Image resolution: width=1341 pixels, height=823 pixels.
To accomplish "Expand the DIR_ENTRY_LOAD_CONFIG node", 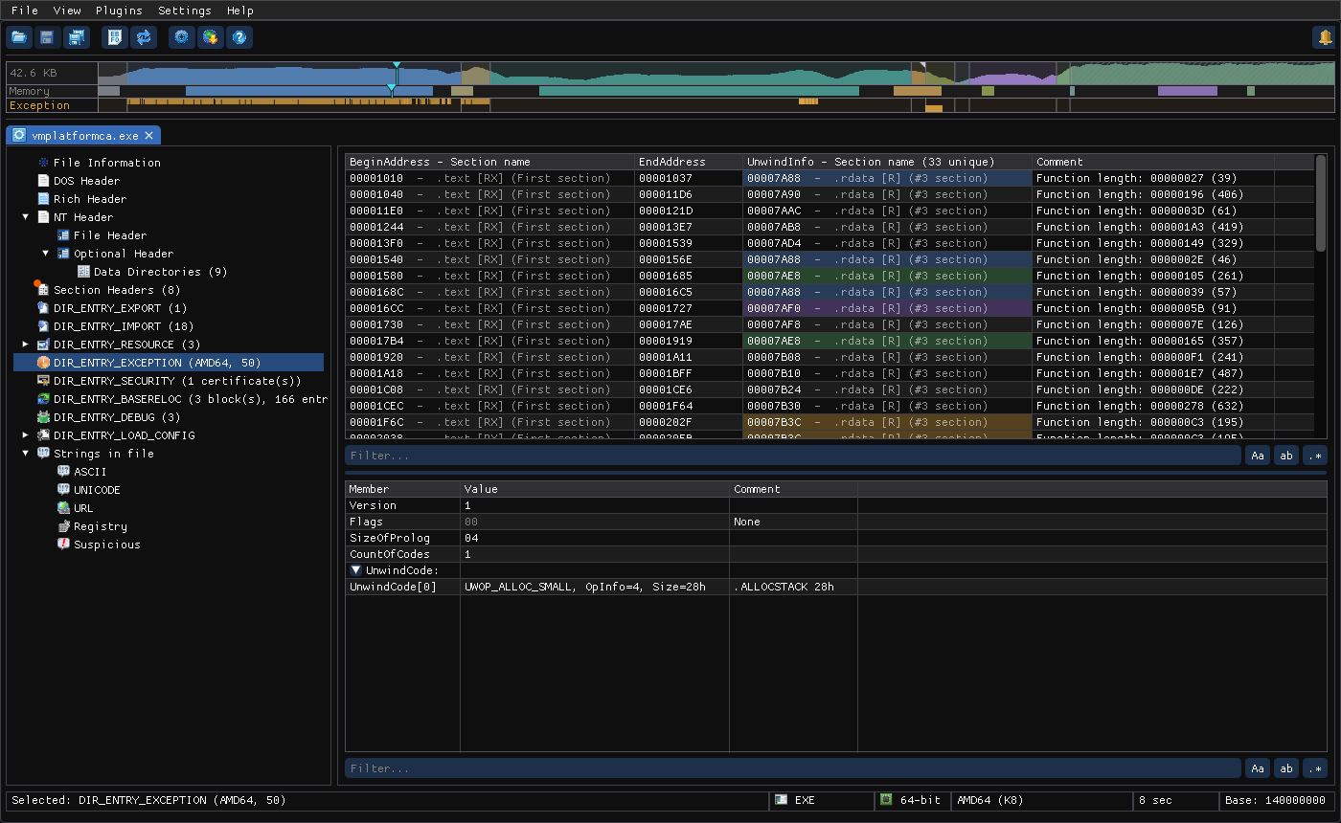I will click(26, 435).
